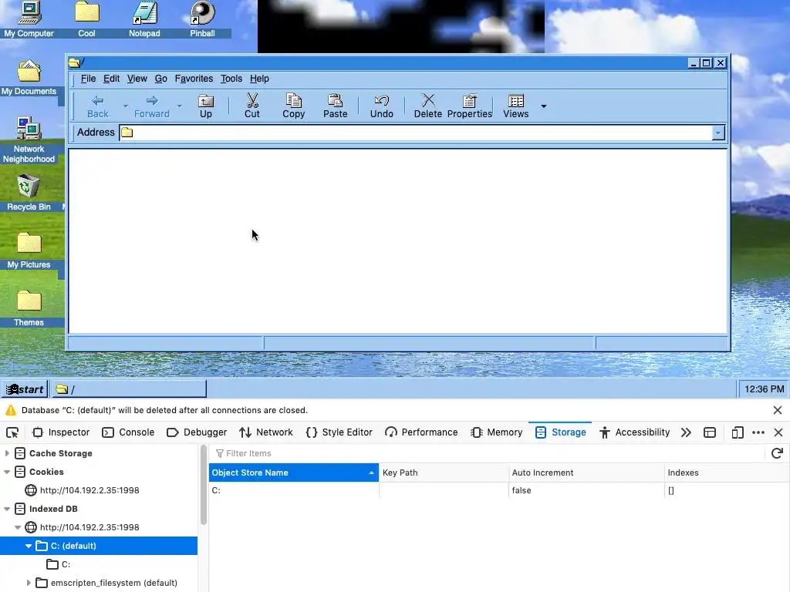Switch to the Console tab
The width and height of the screenshot is (790, 592).
tap(128, 432)
